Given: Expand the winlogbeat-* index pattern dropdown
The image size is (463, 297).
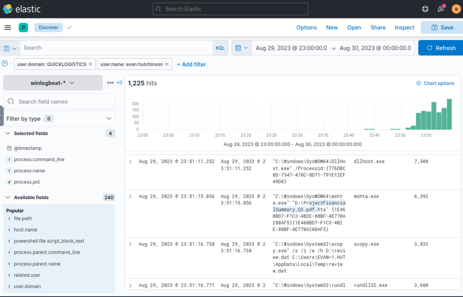Looking at the screenshot, I should 53,83.
